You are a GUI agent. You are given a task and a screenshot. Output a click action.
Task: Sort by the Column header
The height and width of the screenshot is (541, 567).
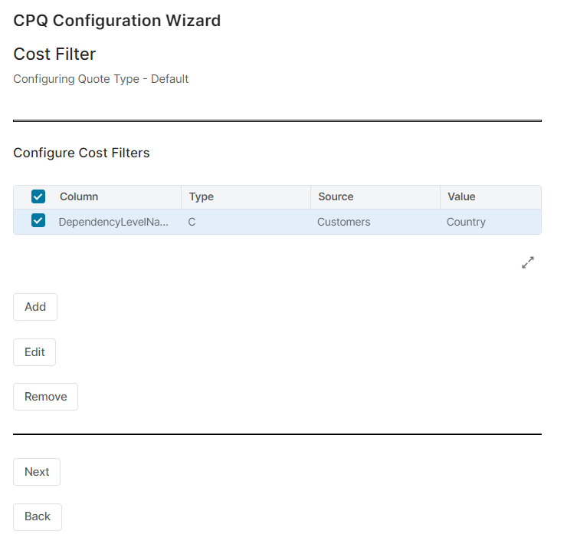[79, 196]
